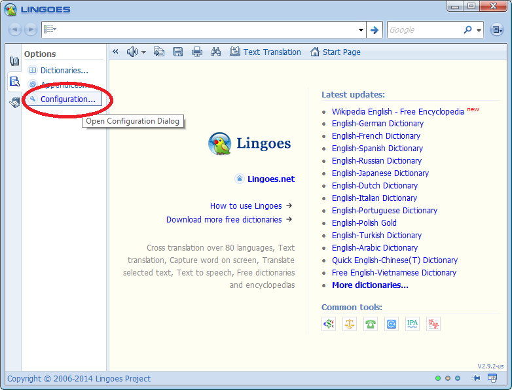The width and height of the screenshot is (512, 390).
Task: Open the green telephone codes tool icon
Action: point(371,324)
